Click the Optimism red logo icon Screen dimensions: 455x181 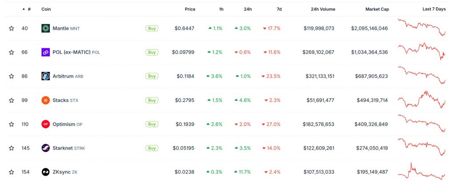tap(45, 124)
